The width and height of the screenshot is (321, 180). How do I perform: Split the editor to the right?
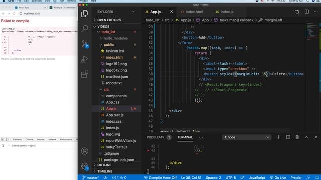[x=306, y=12]
